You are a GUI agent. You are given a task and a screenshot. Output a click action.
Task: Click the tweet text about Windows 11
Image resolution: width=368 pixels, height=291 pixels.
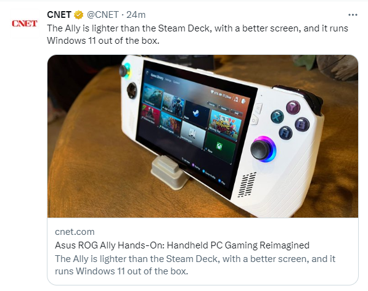coord(197,35)
